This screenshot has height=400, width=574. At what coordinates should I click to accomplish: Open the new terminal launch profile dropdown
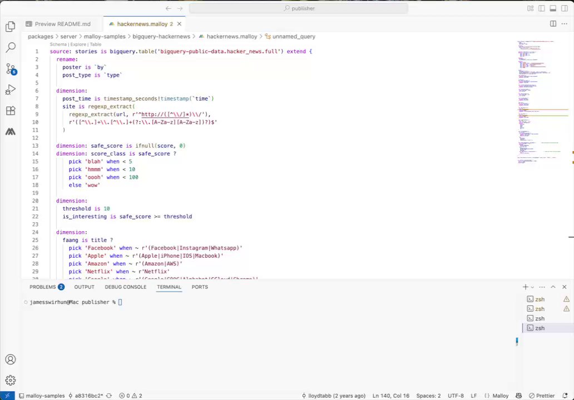tap(532, 287)
